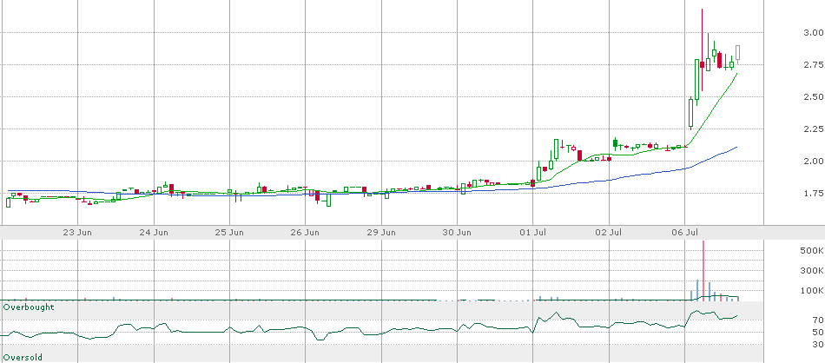This screenshot has height=363, width=825.
Task: Click the 29 Jun date label
Action: (x=381, y=232)
